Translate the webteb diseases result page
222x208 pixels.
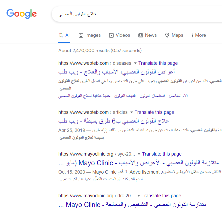click(158, 63)
